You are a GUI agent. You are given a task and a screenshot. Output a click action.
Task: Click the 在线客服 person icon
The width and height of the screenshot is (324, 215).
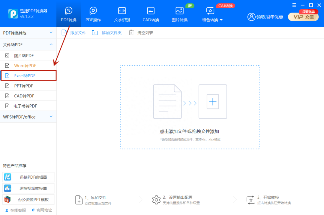click(7, 210)
